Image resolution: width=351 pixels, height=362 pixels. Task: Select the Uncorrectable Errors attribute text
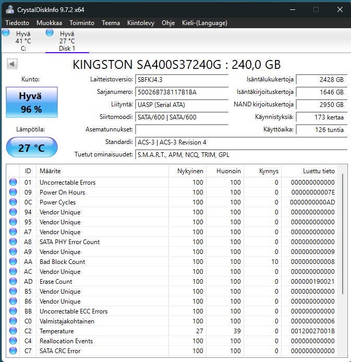tap(67, 183)
